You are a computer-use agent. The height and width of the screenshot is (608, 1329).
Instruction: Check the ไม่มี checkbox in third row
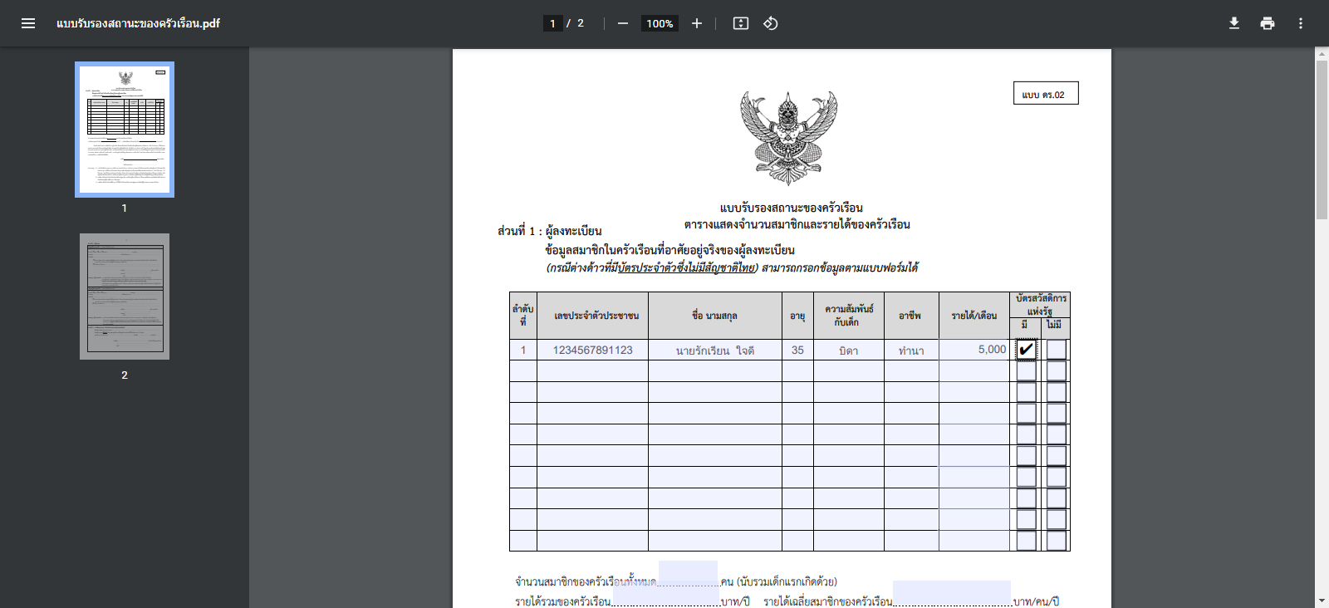(1057, 392)
